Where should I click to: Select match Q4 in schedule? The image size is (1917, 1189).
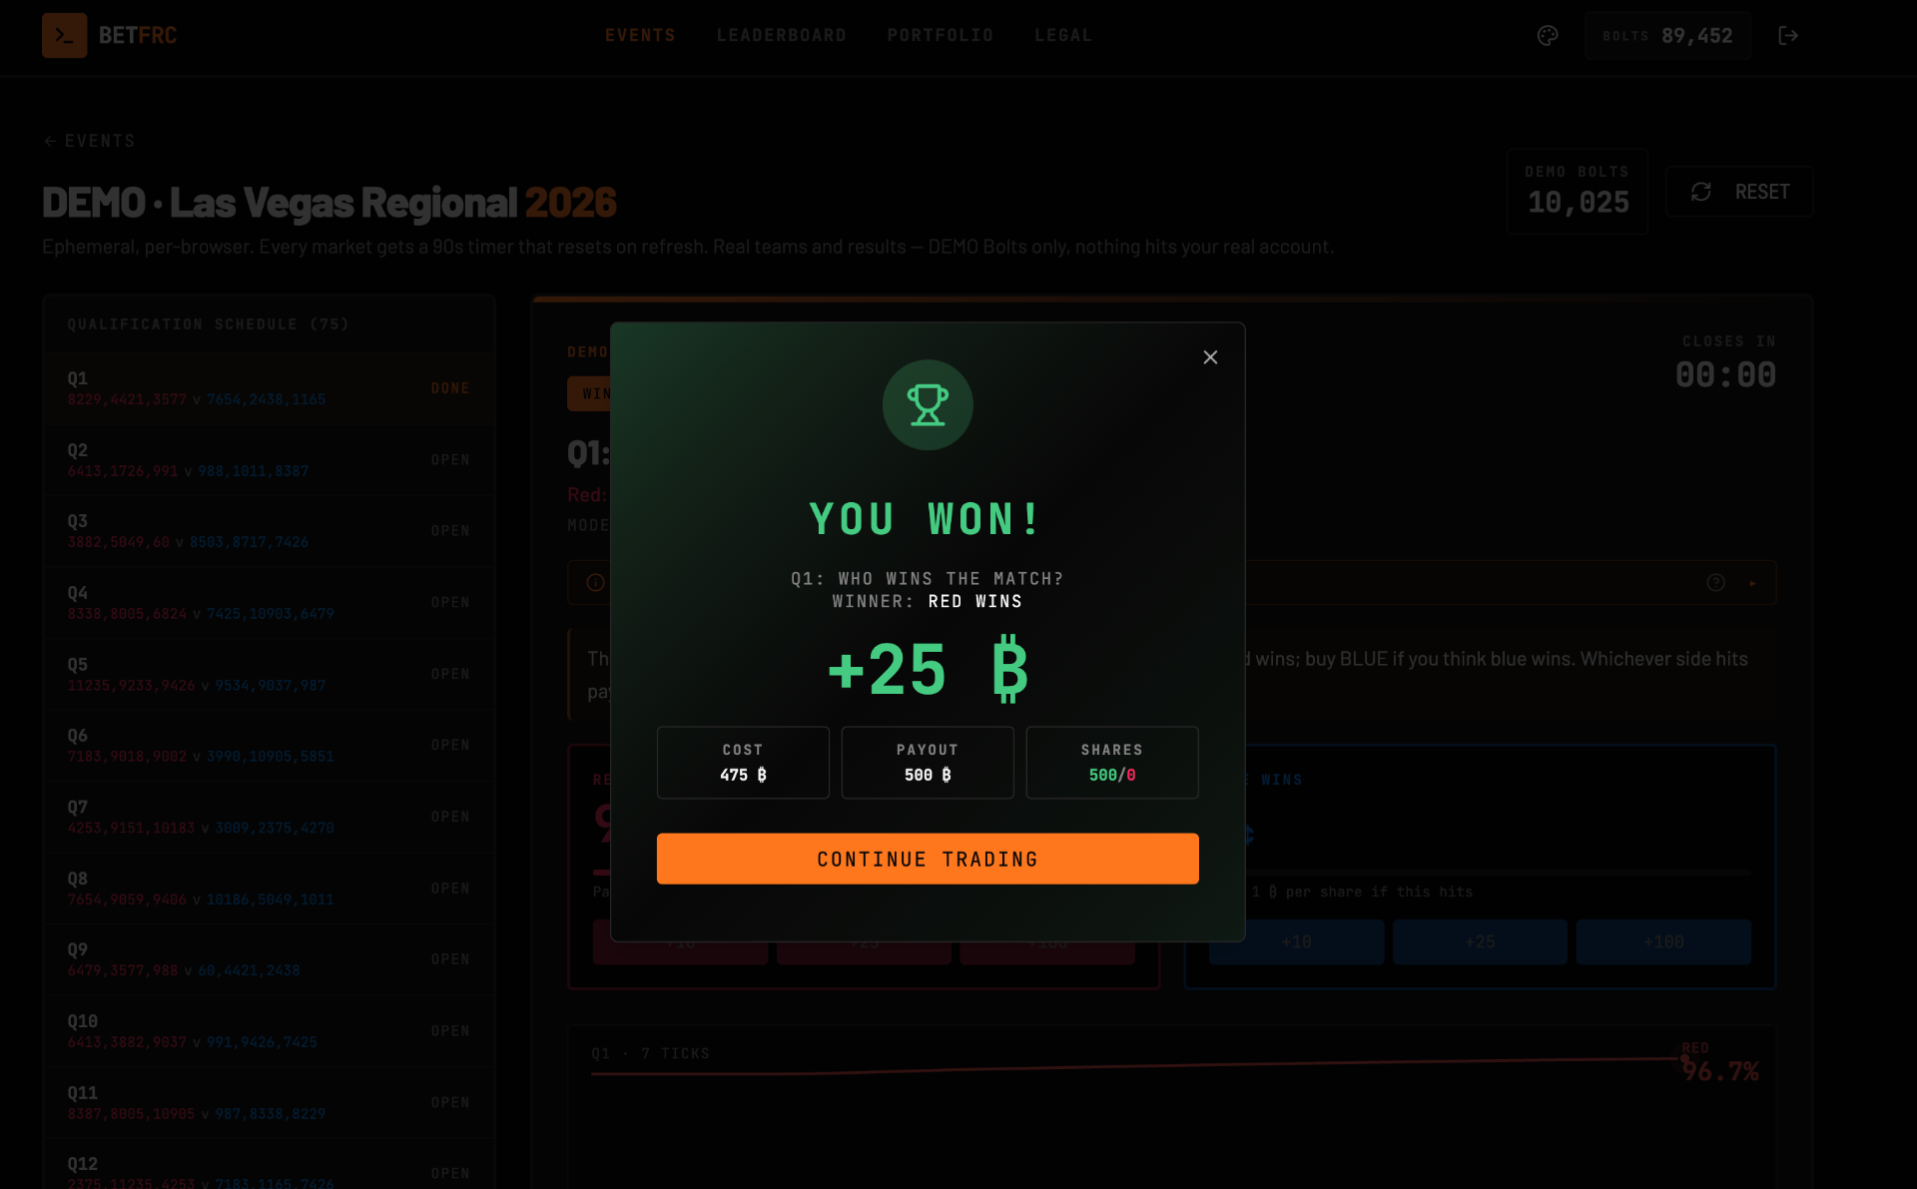[269, 603]
